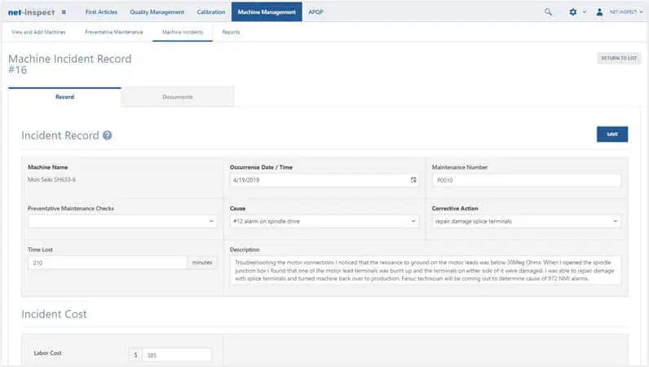Open the Calibration menu
This screenshot has height=367, width=649.
210,12
